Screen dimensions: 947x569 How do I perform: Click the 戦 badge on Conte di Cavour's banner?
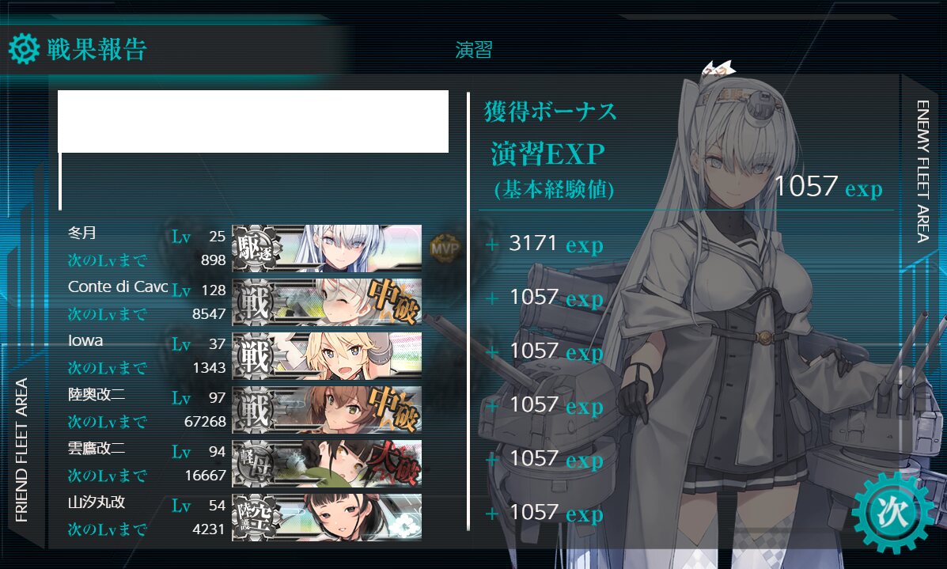pos(256,302)
